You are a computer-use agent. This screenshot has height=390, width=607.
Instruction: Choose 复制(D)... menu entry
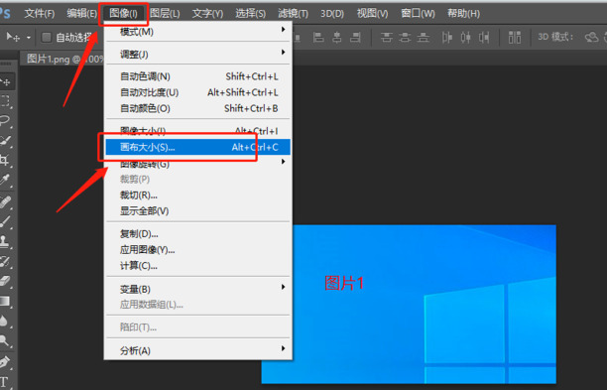tap(197, 234)
